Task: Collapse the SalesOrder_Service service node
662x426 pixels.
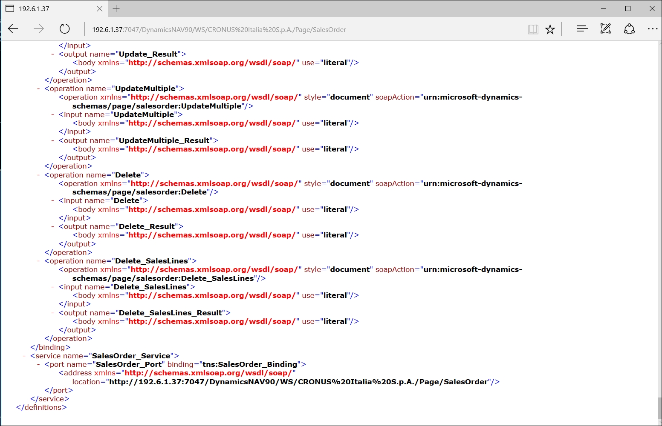Action: pyautogui.click(x=24, y=356)
